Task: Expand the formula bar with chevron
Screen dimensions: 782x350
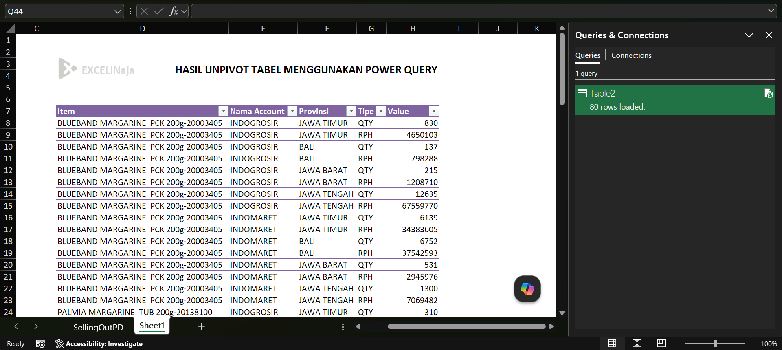Action: 771,11
